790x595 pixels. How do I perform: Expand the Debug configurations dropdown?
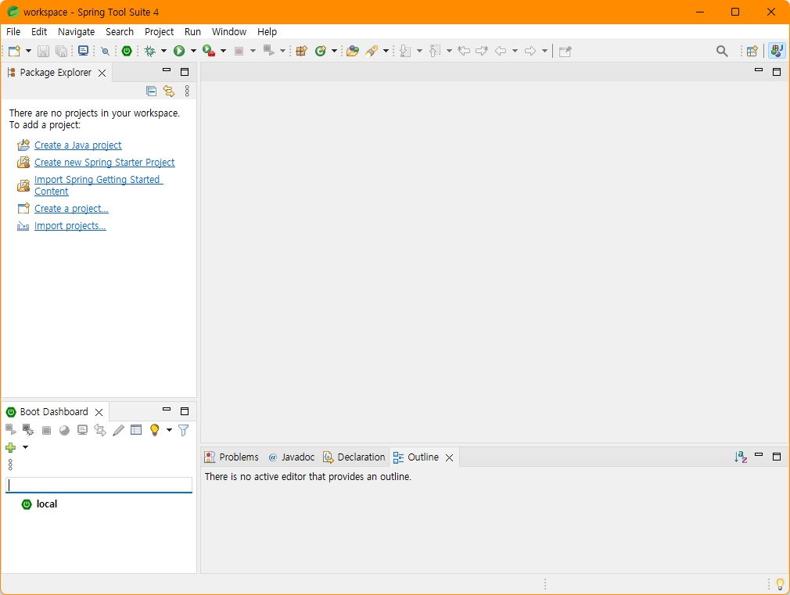click(163, 51)
